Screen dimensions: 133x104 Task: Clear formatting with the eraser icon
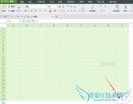tap(55, 11)
